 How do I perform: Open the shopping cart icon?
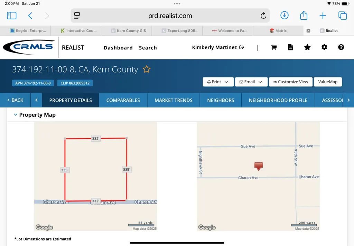(x=274, y=47)
